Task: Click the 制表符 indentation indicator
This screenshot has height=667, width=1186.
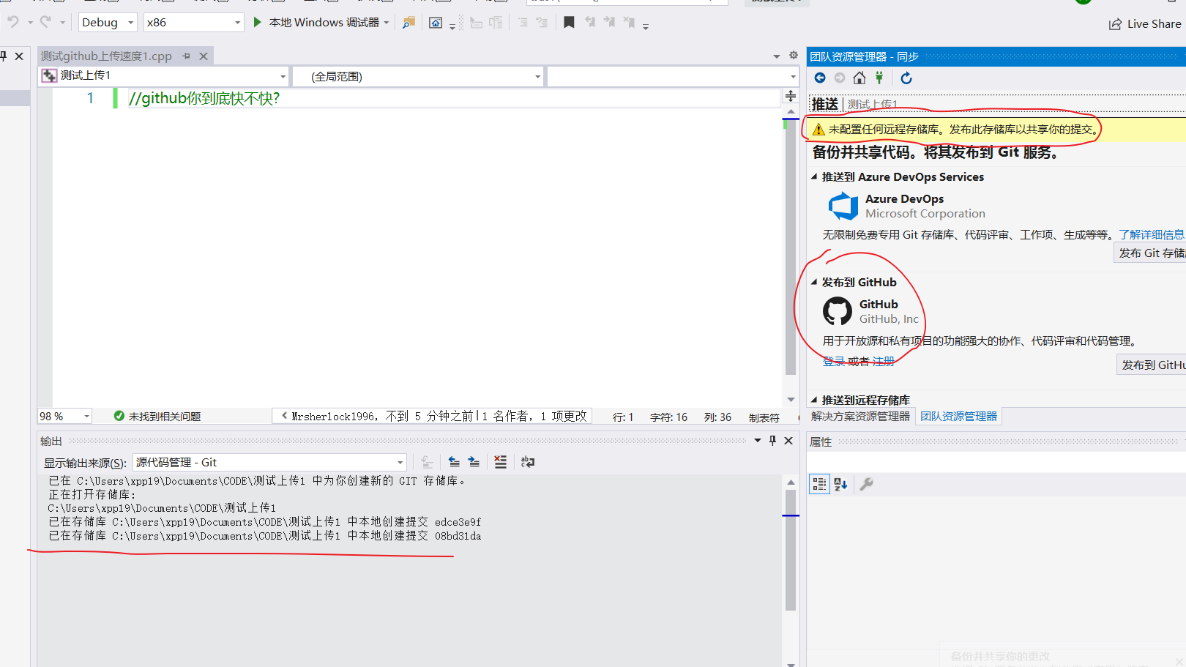Action: click(x=764, y=417)
